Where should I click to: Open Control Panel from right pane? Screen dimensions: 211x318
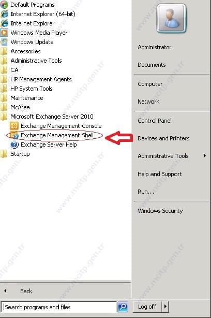[155, 121]
